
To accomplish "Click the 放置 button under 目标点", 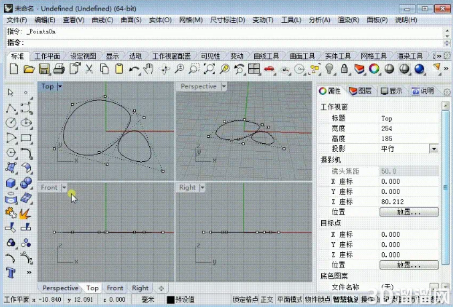I will tap(409, 265).
